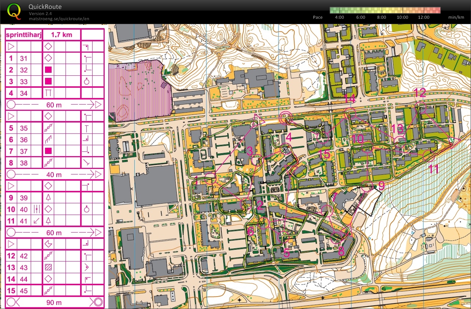471x309 pixels.
Task: Click control code 45 in the description table
Action: pyautogui.click(x=24, y=291)
